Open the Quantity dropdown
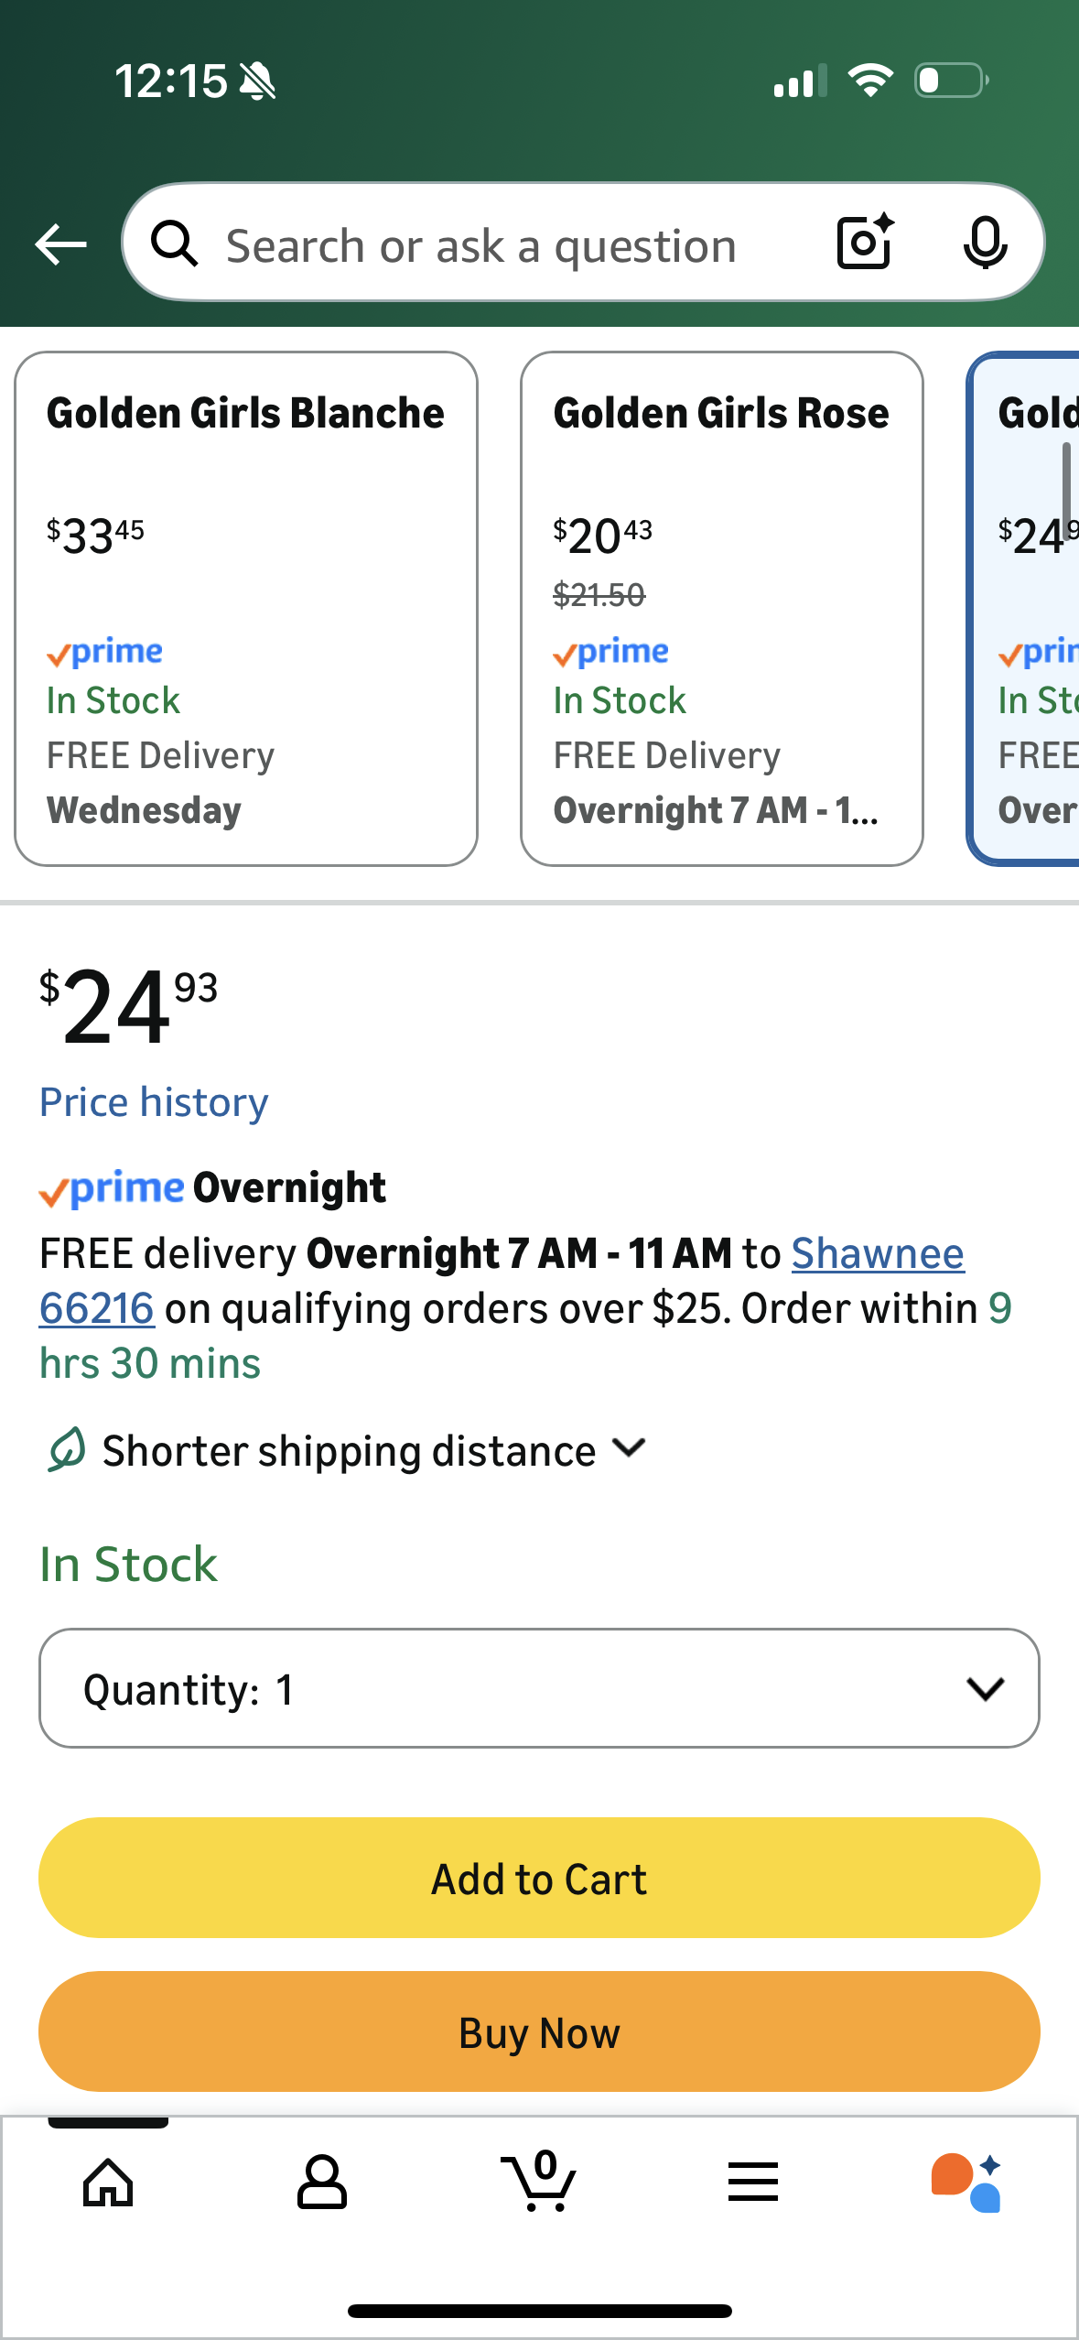Viewport: 1079px width, 2340px height. point(539,1688)
